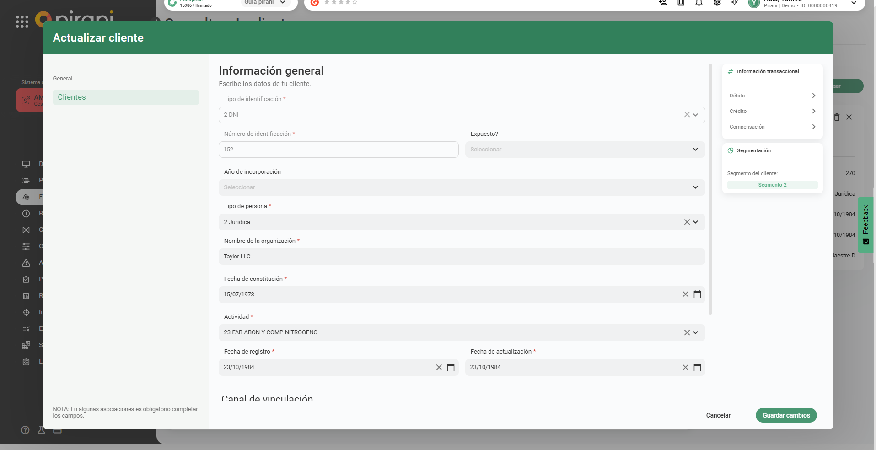Open calendar picker for Fecha de constitución
Viewport: 876px width, 450px height.
point(697,295)
